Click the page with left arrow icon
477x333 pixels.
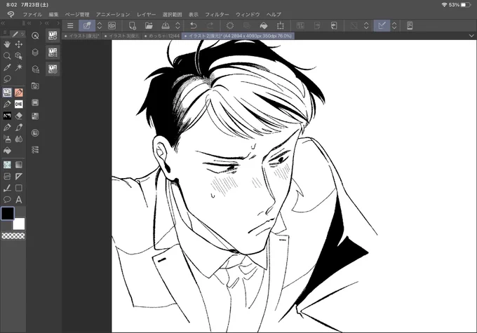(x=334, y=26)
